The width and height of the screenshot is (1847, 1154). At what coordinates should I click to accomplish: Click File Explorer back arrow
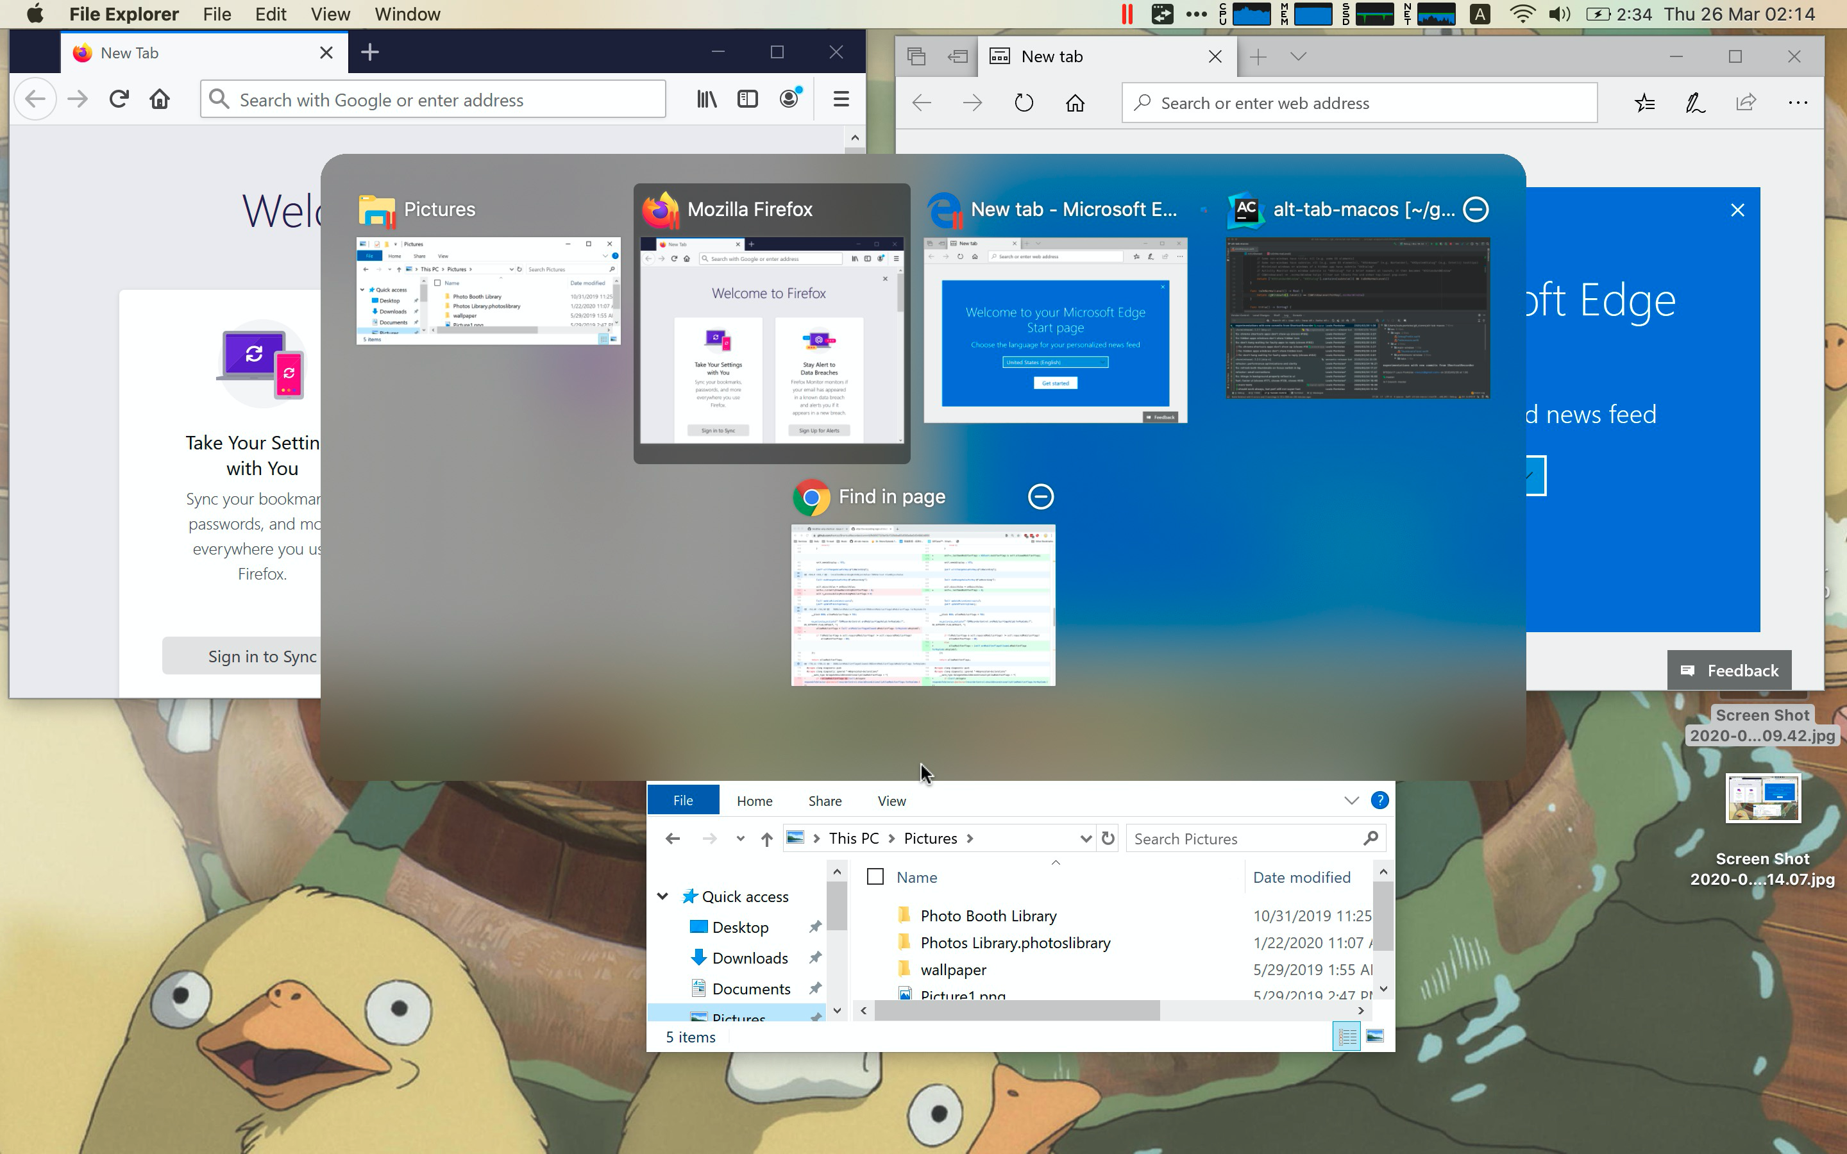pyautogui.click(x=672, y=839)
